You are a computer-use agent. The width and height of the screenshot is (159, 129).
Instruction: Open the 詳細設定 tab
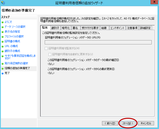[145, 28]
